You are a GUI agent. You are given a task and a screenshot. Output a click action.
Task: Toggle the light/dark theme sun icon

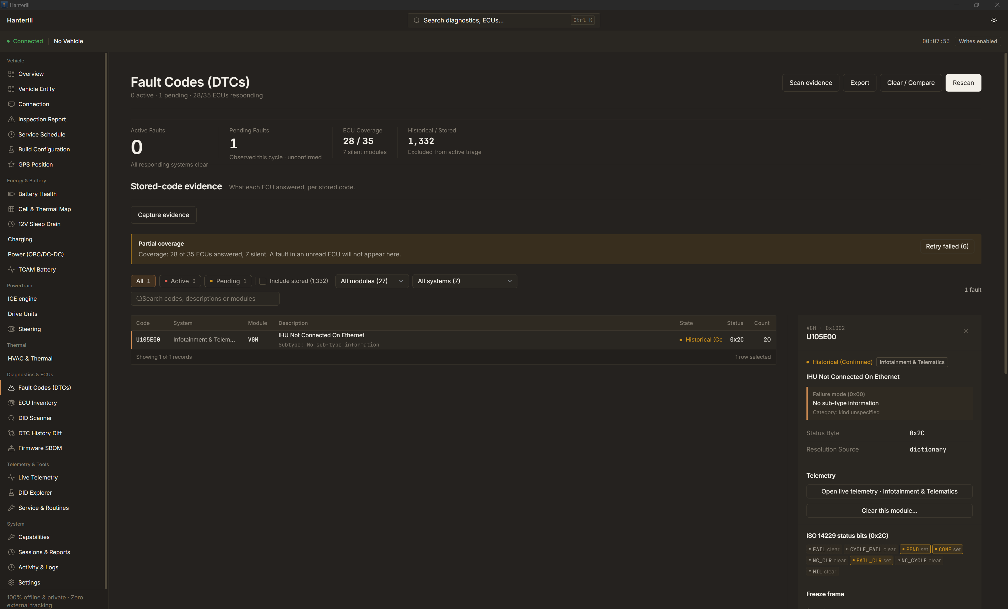(994, 20)
